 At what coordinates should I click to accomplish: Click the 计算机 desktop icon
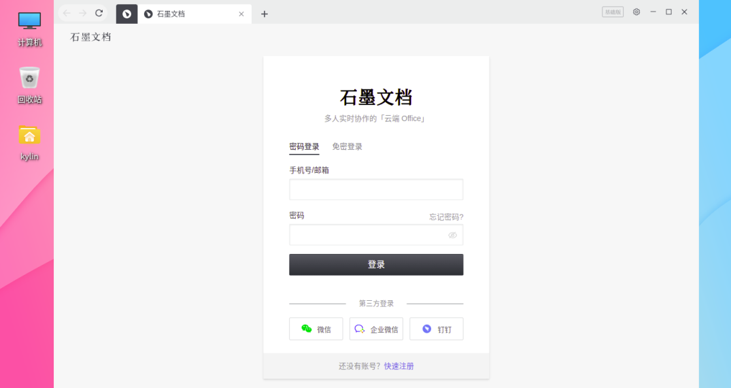(30, 29)
